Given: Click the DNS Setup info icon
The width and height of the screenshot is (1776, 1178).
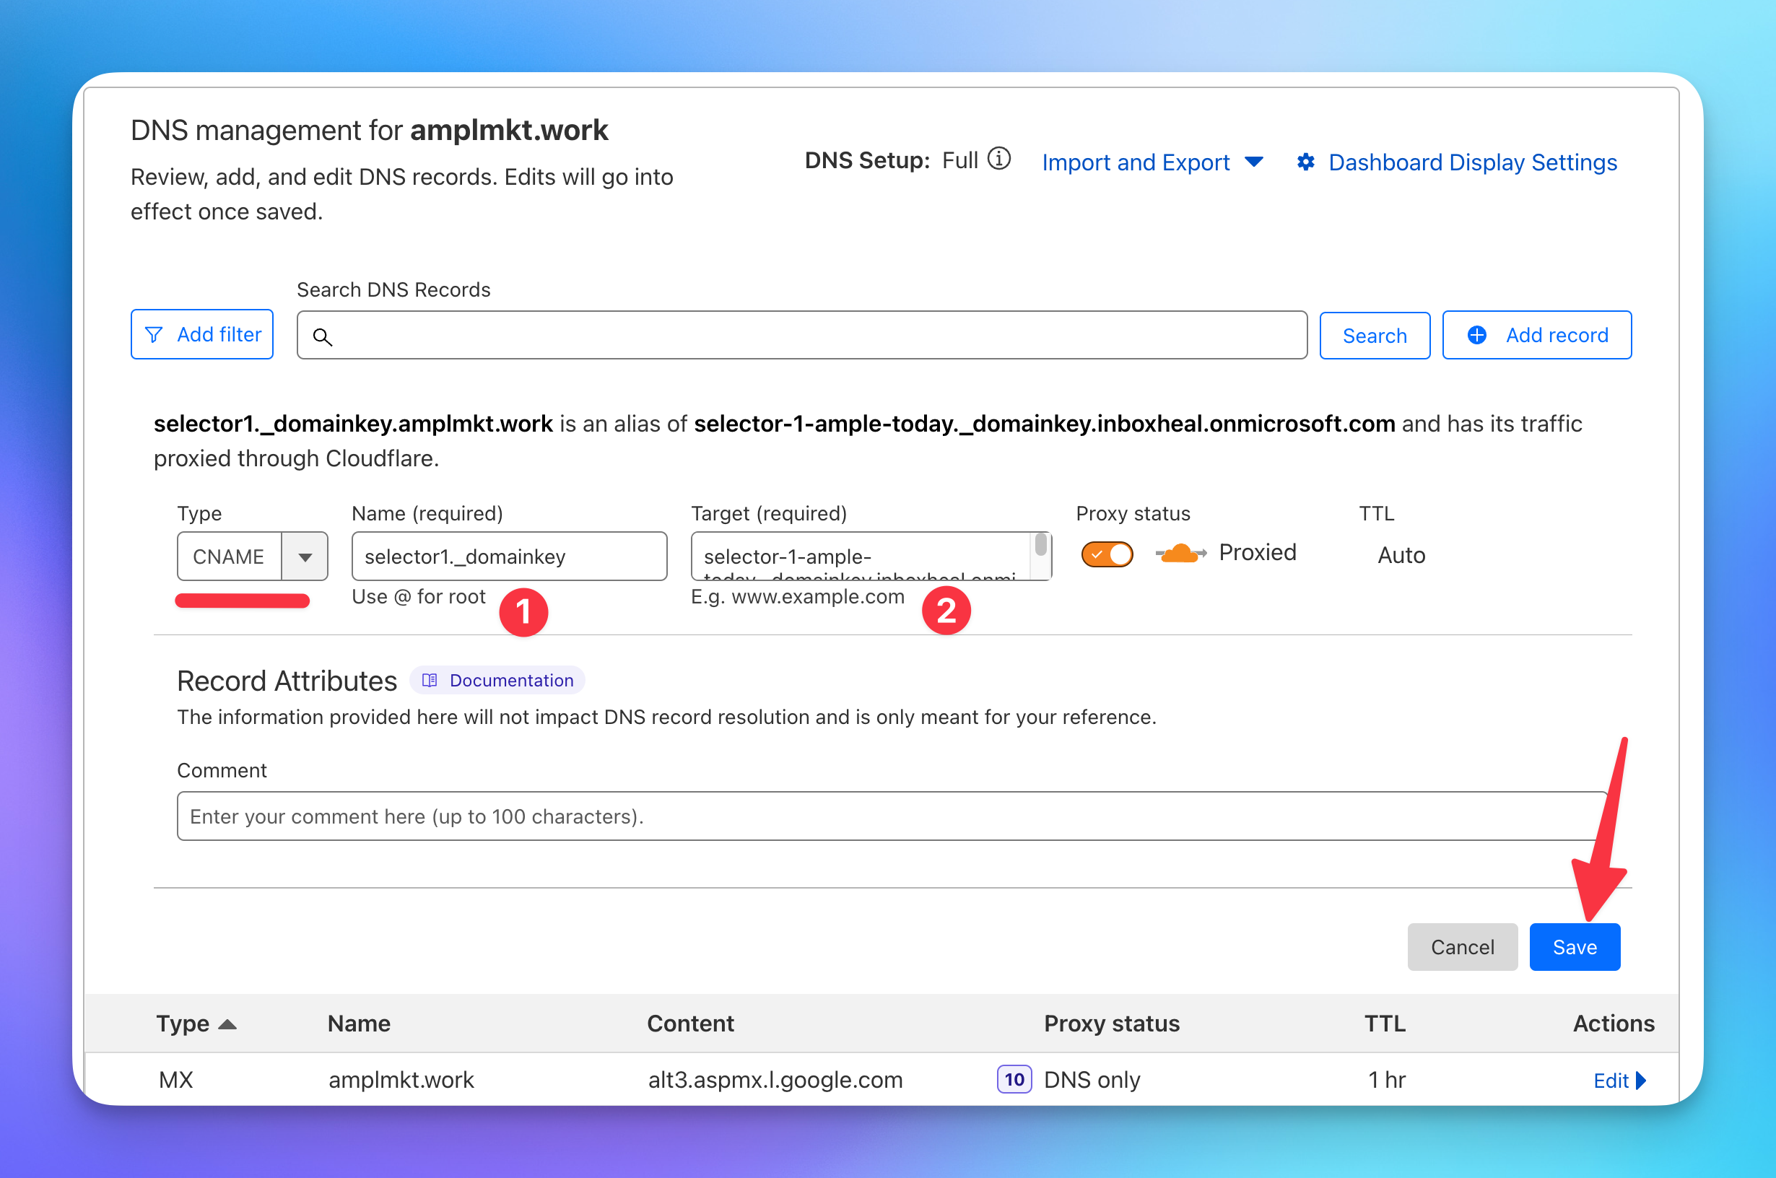Looking at the screenshot, I should [998, 160].
